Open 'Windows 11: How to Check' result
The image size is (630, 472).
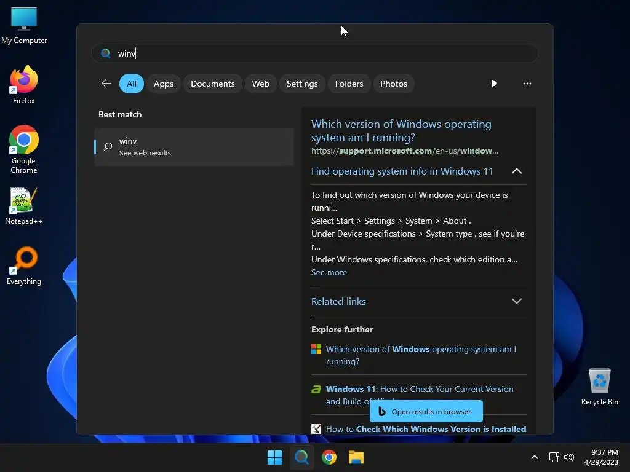[420, 395]
